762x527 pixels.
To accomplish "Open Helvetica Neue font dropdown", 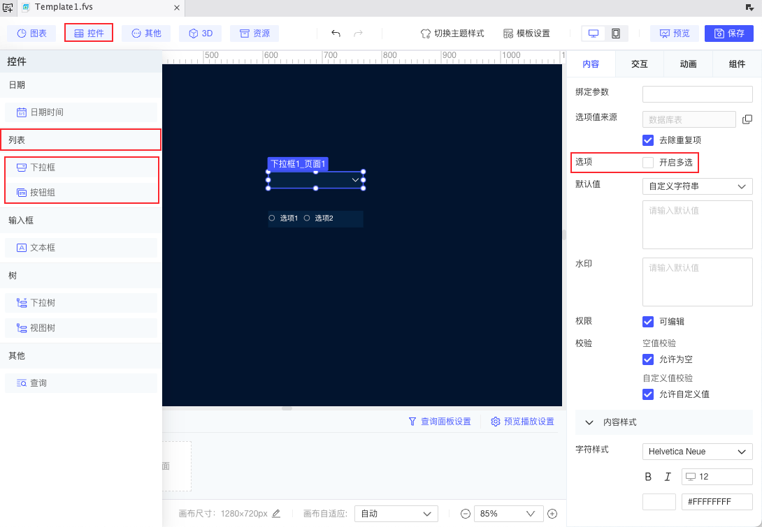I will [x=698, y=452].
